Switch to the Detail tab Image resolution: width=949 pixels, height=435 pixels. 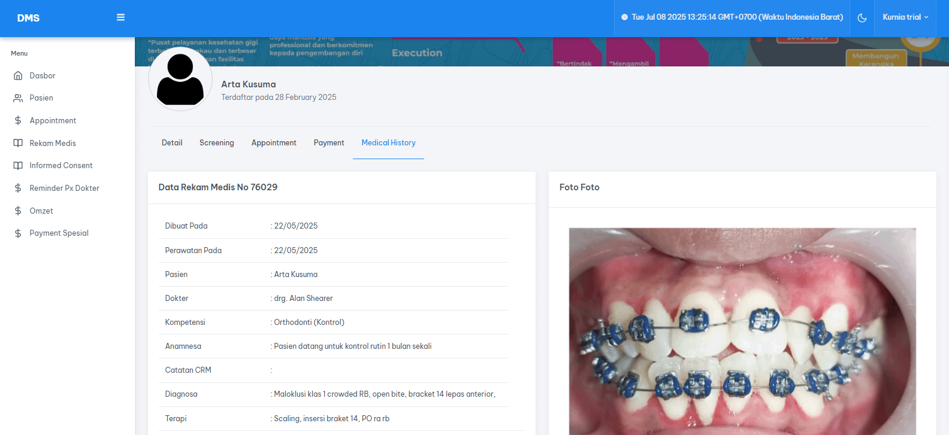172,143
